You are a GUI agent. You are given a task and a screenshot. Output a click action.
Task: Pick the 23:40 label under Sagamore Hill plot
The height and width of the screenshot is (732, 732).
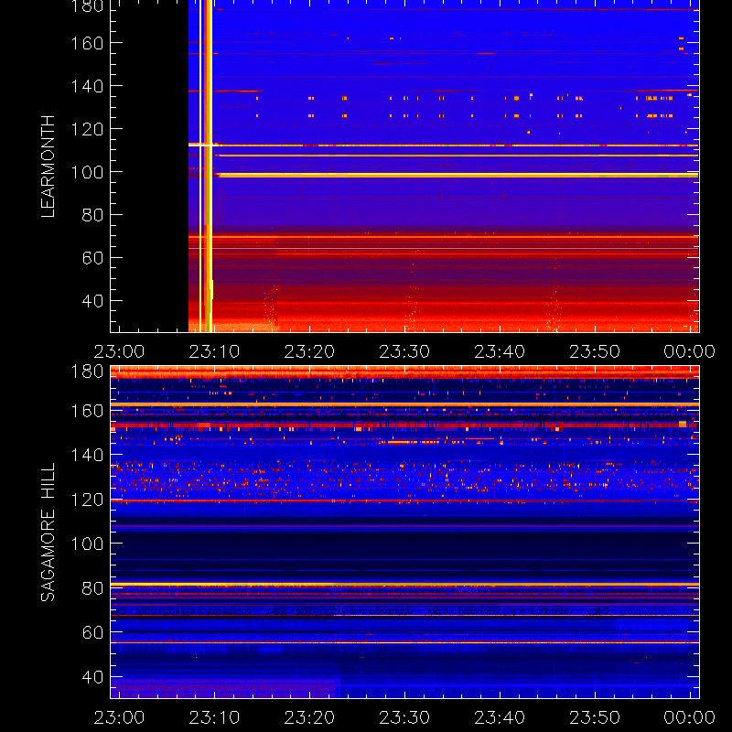(x=500, y=717)
